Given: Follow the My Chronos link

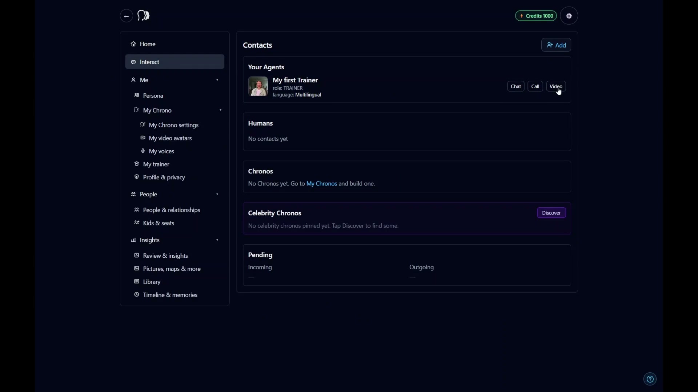Looking at the screenshot, I should pyautogui.click(x=321, y=184).
